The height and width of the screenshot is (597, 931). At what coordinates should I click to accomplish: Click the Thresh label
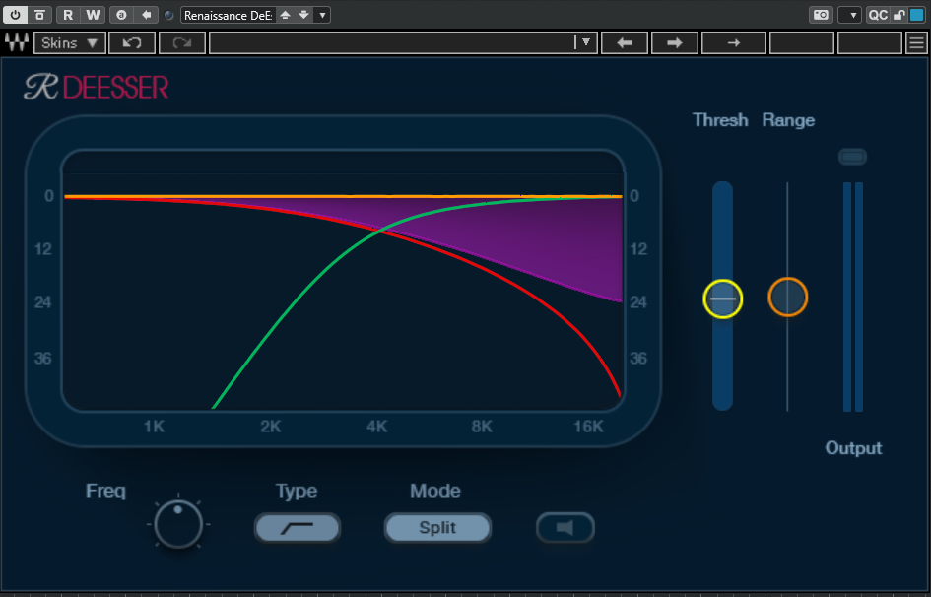click(720, 120)
